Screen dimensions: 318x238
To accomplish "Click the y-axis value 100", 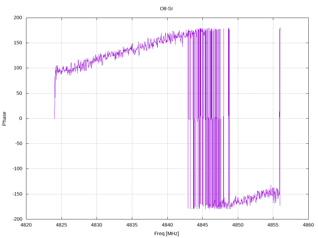I will click(18, 68).
